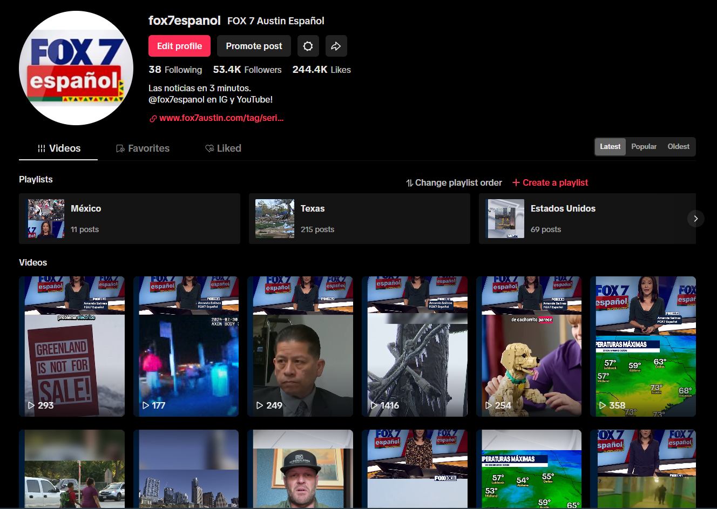Screen dimensions: 717x509
Task: Click the share profile arrow icon
Action: pos(336,46)
